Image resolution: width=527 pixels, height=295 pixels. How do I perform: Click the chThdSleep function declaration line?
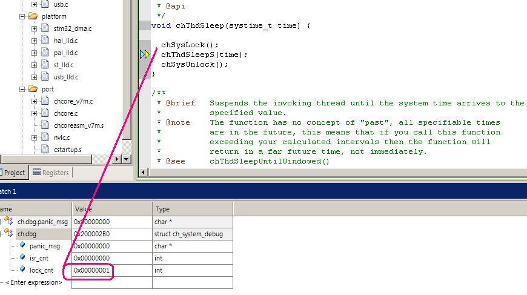click(x=231, y=25)
